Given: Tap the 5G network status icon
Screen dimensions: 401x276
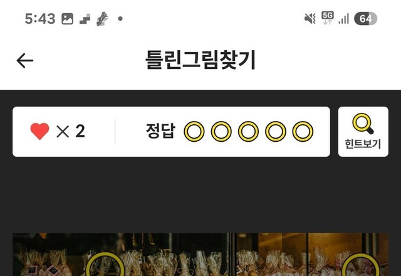Looking at the screenshot, I should 328,18.
